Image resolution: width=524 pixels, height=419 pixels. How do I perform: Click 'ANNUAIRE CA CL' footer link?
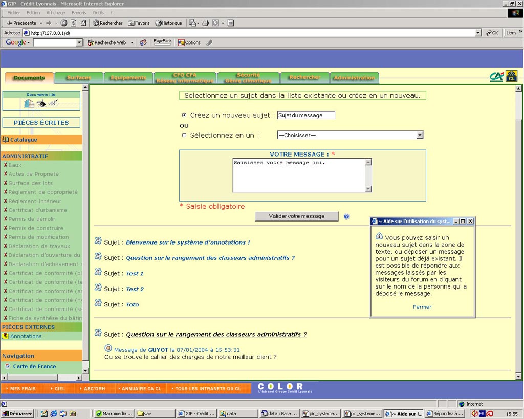(x=141, y=389)
